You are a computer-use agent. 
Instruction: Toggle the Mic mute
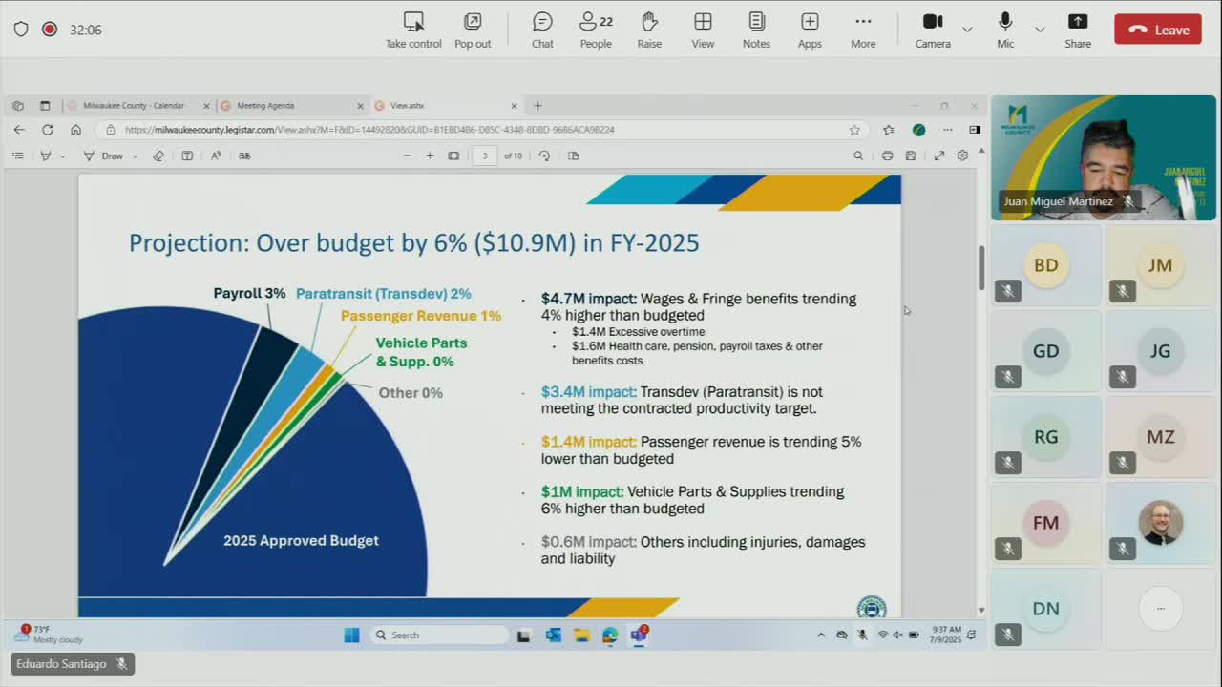pos(1005,31)
